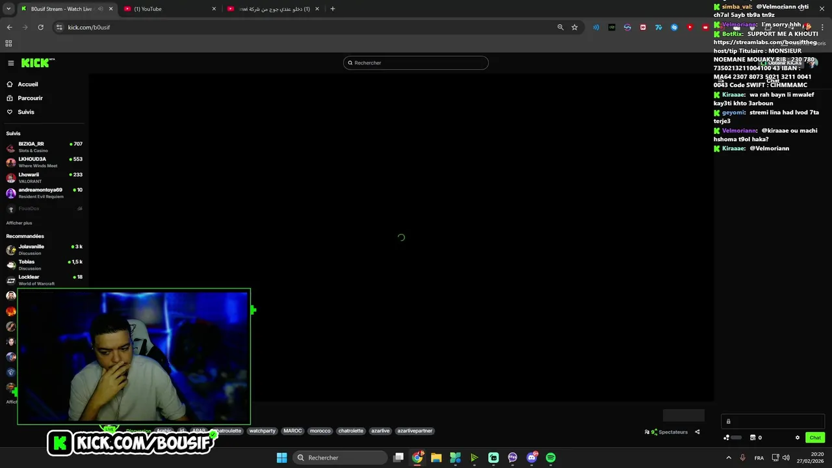
Task: Select the azarlive tag
Action: pyautogui.click(x=380, y=431)
